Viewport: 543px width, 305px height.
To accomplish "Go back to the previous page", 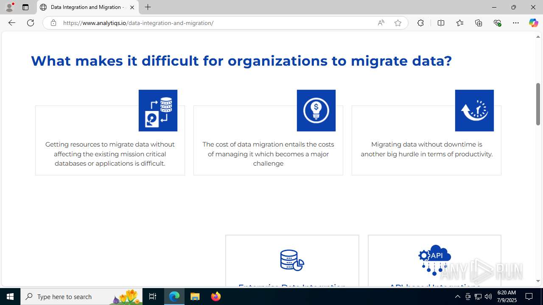I will click(11, 23).
